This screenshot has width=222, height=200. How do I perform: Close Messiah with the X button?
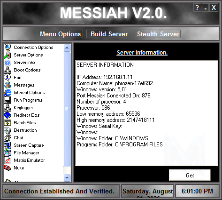pyautogui.click(x=214, y=8)
